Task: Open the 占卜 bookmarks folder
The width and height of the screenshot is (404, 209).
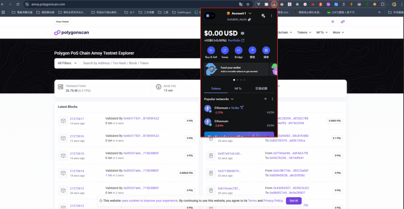Action: click(x=129, y=12)
